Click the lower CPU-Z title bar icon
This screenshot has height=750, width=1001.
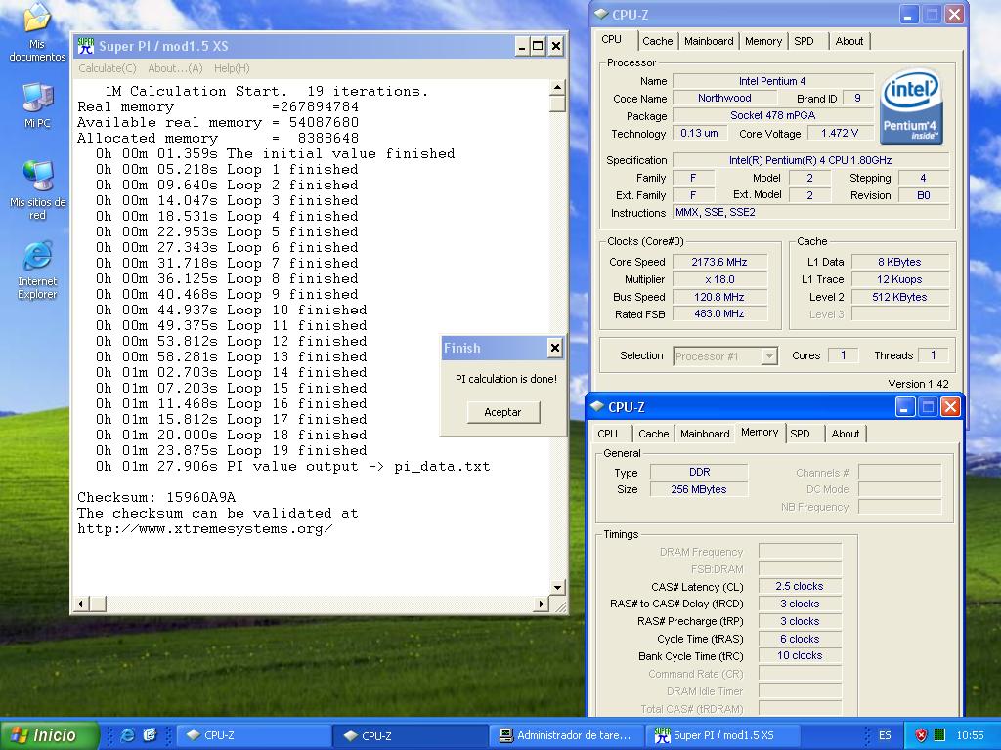(x=597, y=407)
